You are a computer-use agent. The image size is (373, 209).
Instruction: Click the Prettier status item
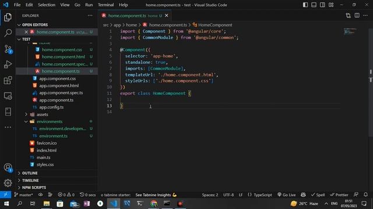tap(339, 195)
